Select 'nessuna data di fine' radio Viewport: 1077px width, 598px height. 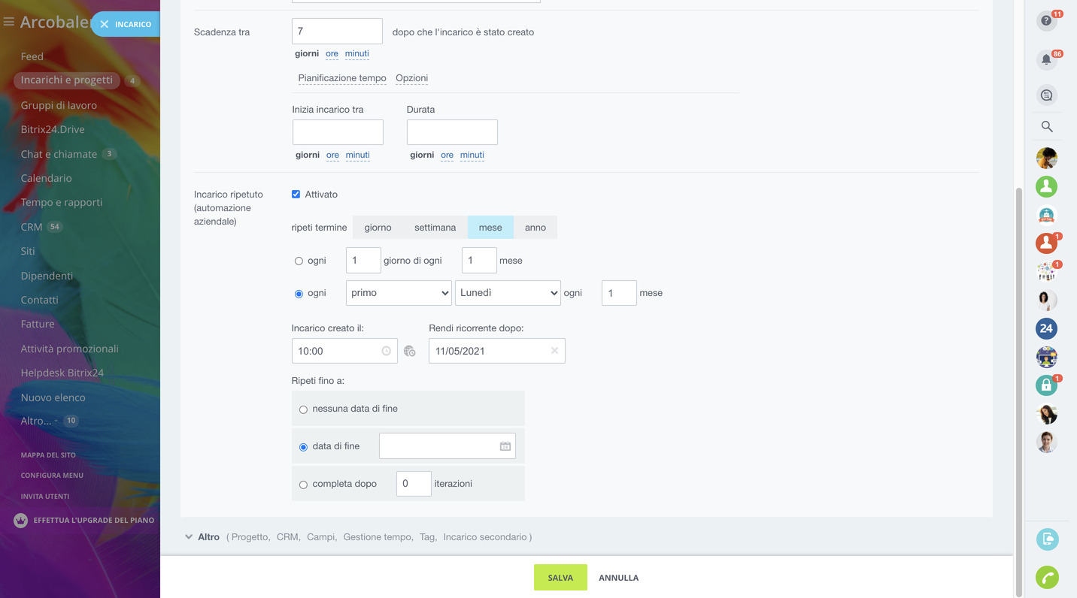coord(303,409)
